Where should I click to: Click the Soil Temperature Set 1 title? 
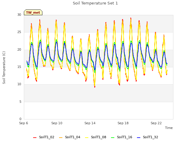[95, 3]
